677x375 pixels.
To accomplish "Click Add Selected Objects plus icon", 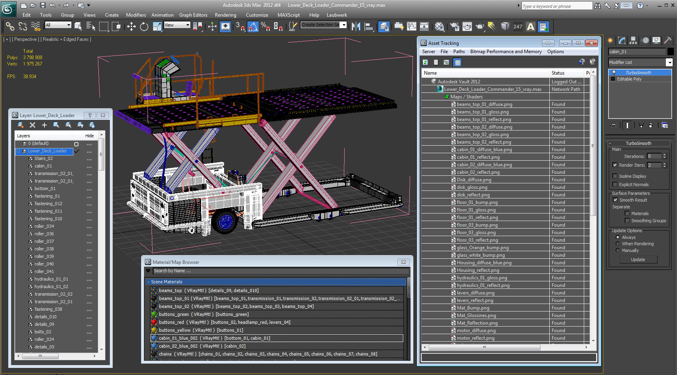I will point(44,125).
